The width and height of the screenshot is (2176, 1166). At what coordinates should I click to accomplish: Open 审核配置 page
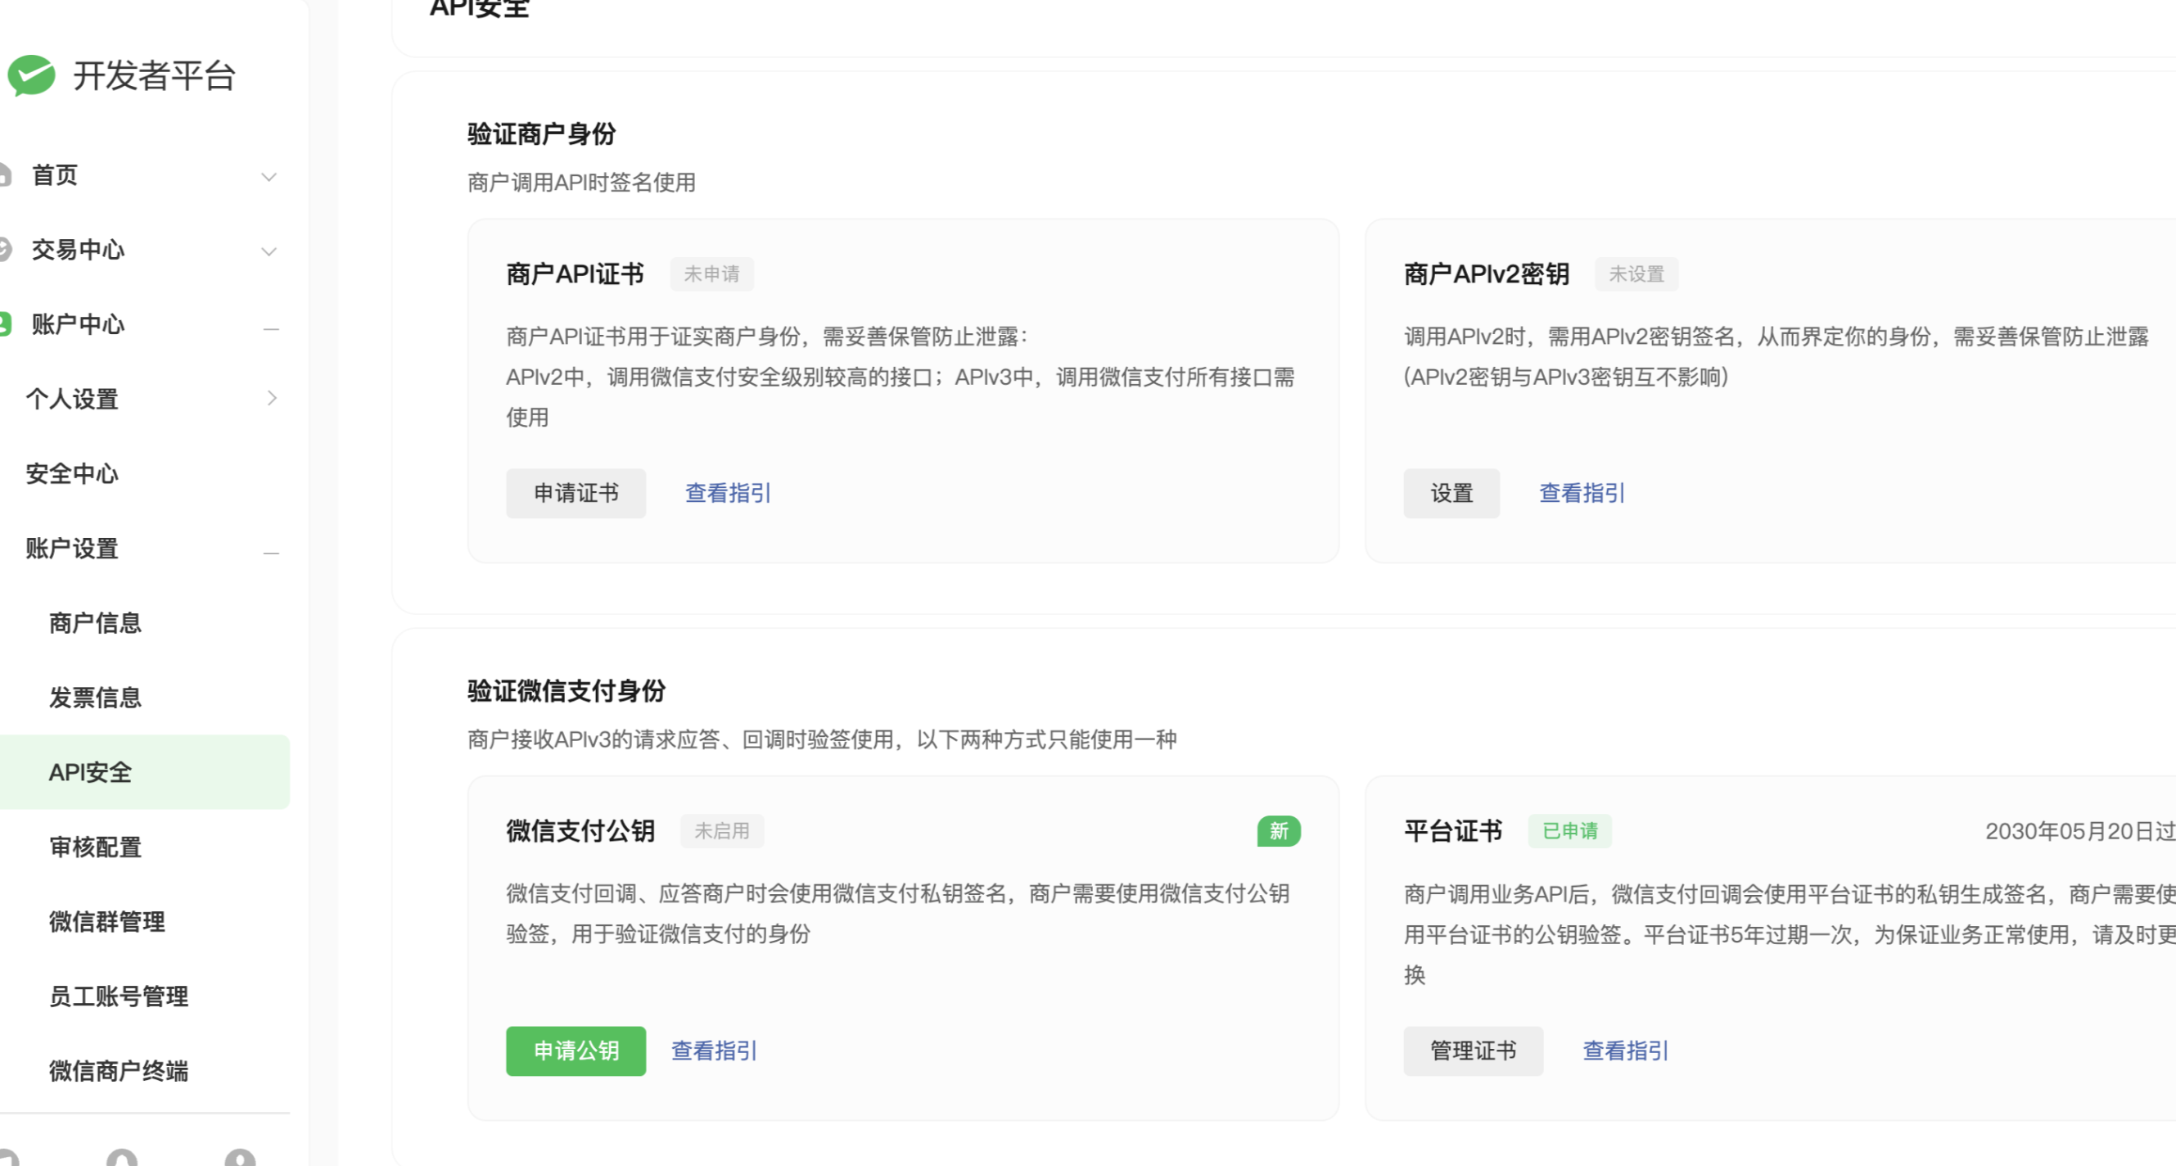[96, 847]
